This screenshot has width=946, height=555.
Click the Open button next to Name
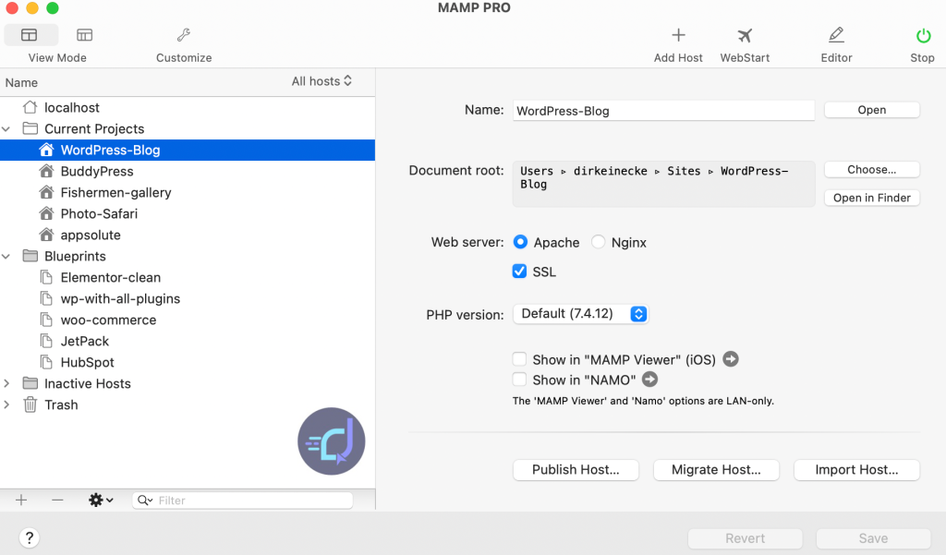[872, 110]
